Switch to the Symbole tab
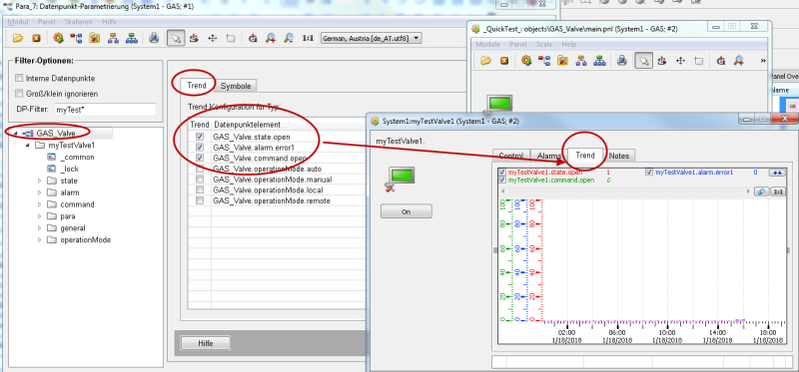The image size is (799, 372). [236, 86]
